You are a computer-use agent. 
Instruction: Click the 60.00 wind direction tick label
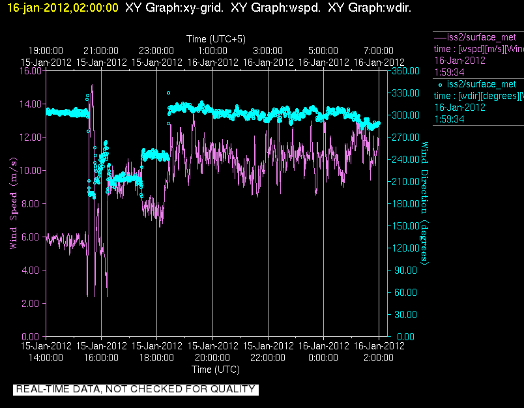click(x=405, y=293)
